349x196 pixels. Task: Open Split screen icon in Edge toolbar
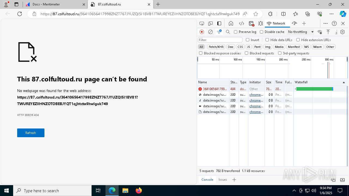tap(283, 14)
